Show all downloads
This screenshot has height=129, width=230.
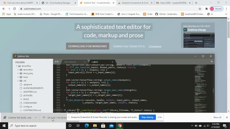point(217,118)
